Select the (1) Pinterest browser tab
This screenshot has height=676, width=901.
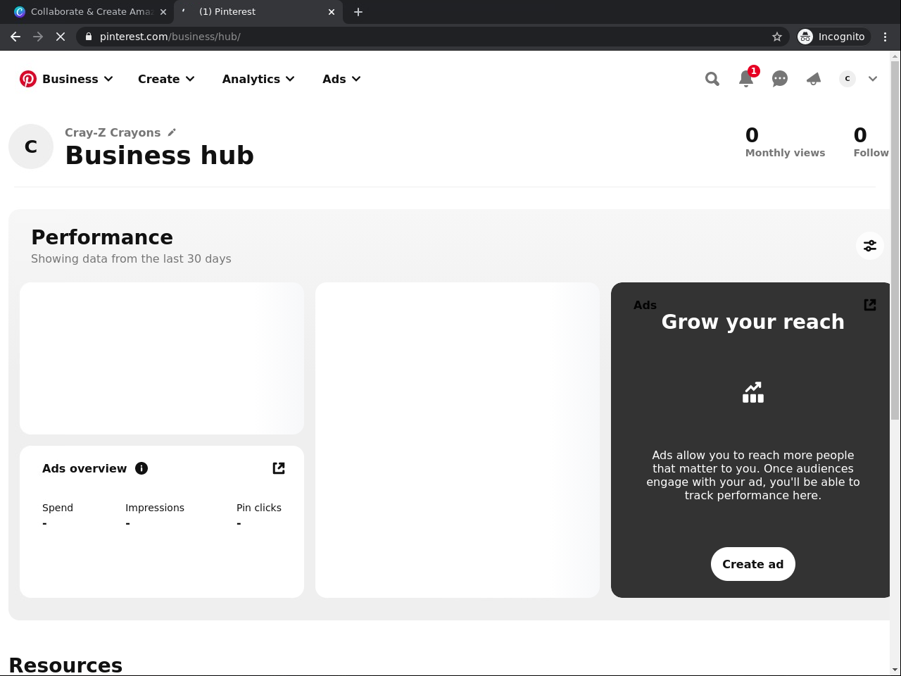click(258, 12)
